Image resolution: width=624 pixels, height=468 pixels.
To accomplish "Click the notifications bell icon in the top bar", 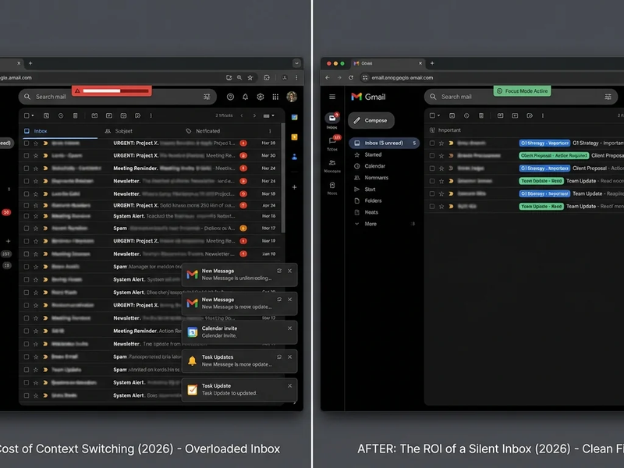I will click(245, 97).
